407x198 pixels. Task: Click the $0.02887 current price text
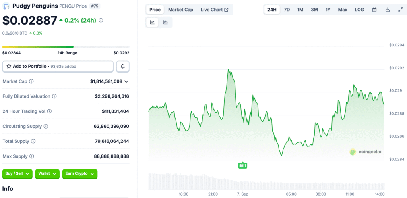(x=29, y=21)
